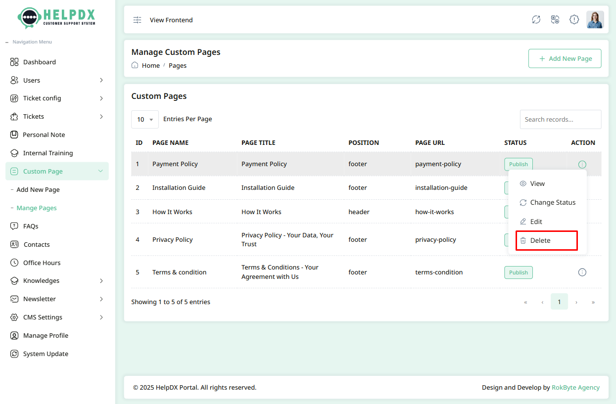Sort by the ID column header
Image resolution: width=616 pixels, height=404 pixels.
tap(139, 142)
